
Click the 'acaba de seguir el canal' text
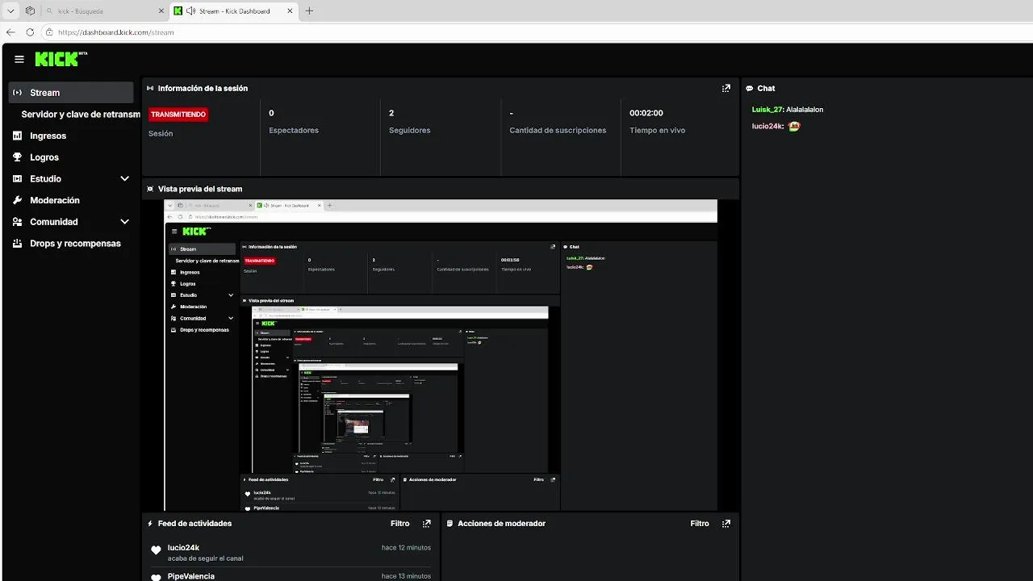click(x=206, y=558)
